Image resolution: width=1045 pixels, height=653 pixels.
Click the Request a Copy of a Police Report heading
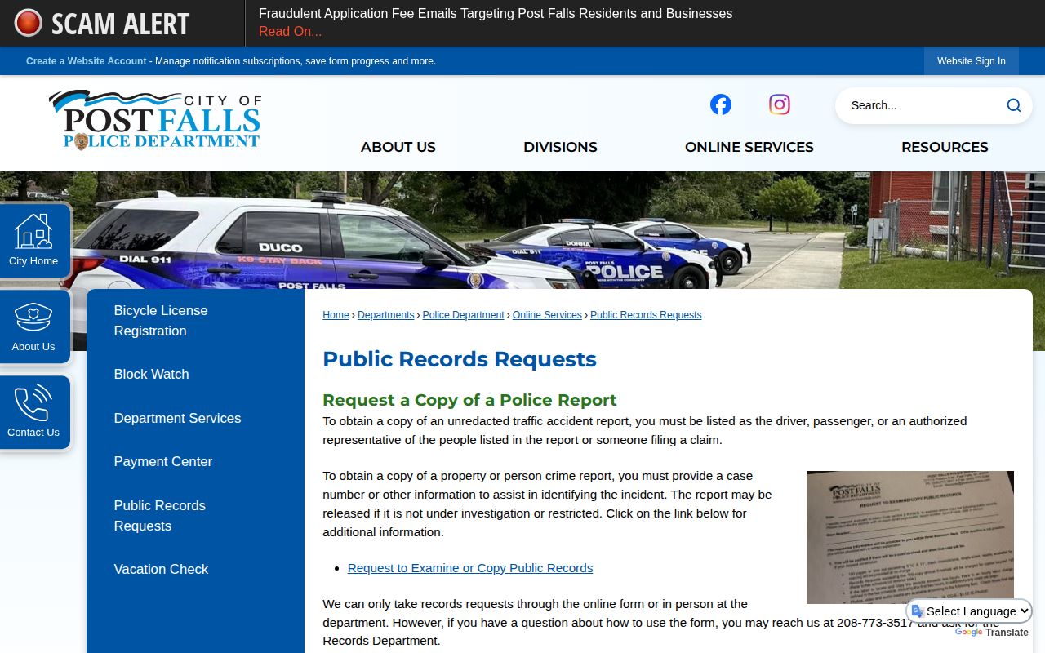tap(469, 400)
